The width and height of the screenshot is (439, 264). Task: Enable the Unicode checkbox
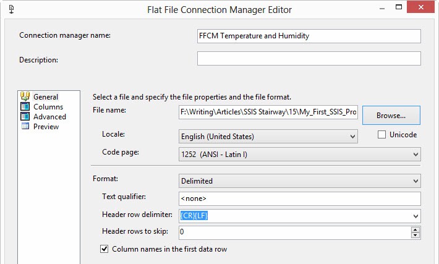click(381, 135)
